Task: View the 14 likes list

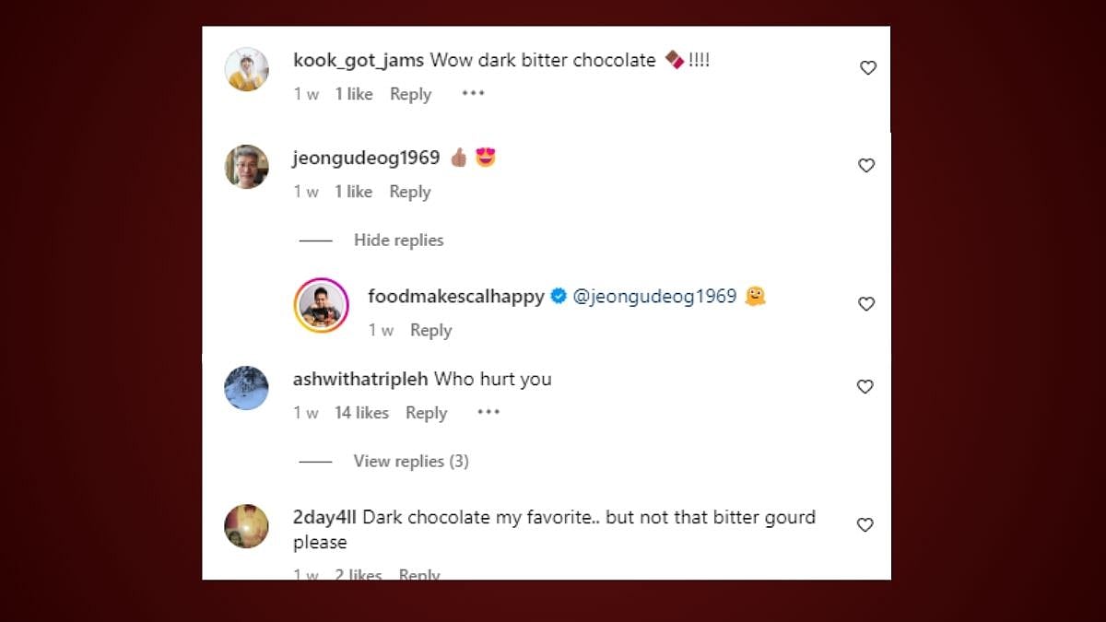Action: (361, 413)
